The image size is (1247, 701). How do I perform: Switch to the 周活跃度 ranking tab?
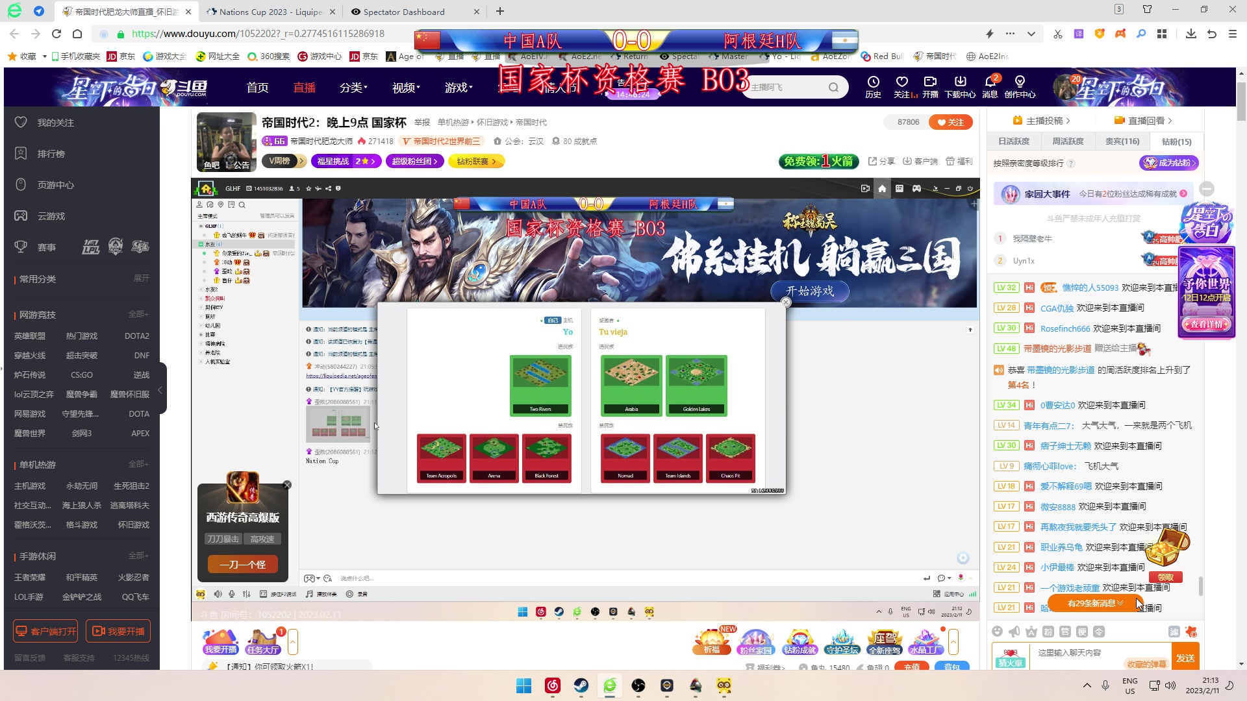[1068, 141]
